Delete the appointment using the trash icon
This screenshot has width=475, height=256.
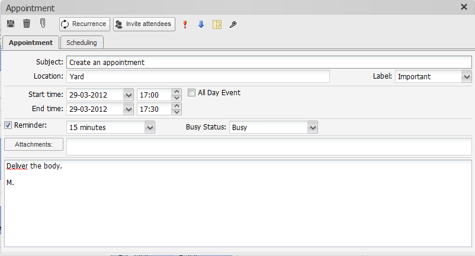click(x=27, y=24)
